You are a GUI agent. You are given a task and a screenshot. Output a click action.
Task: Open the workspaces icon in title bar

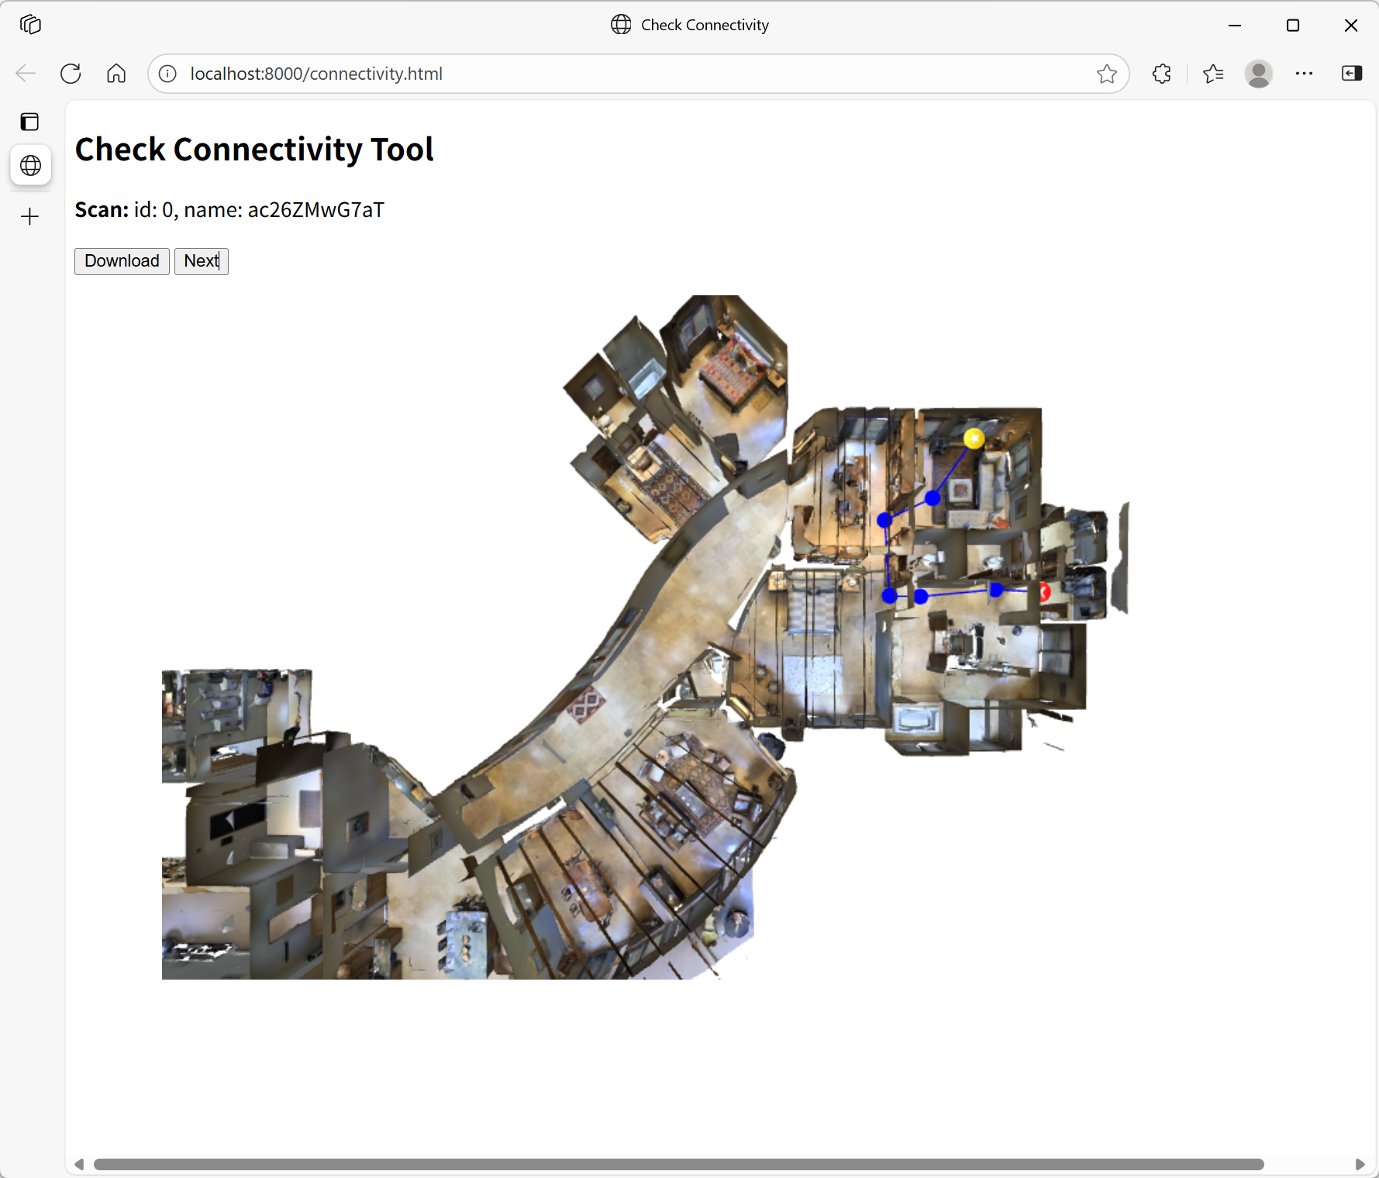(x=30, y=25)
